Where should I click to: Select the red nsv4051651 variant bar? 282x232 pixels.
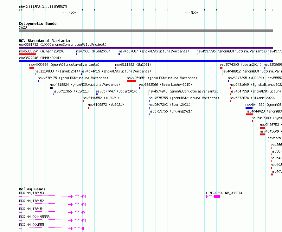pos(131,81)
